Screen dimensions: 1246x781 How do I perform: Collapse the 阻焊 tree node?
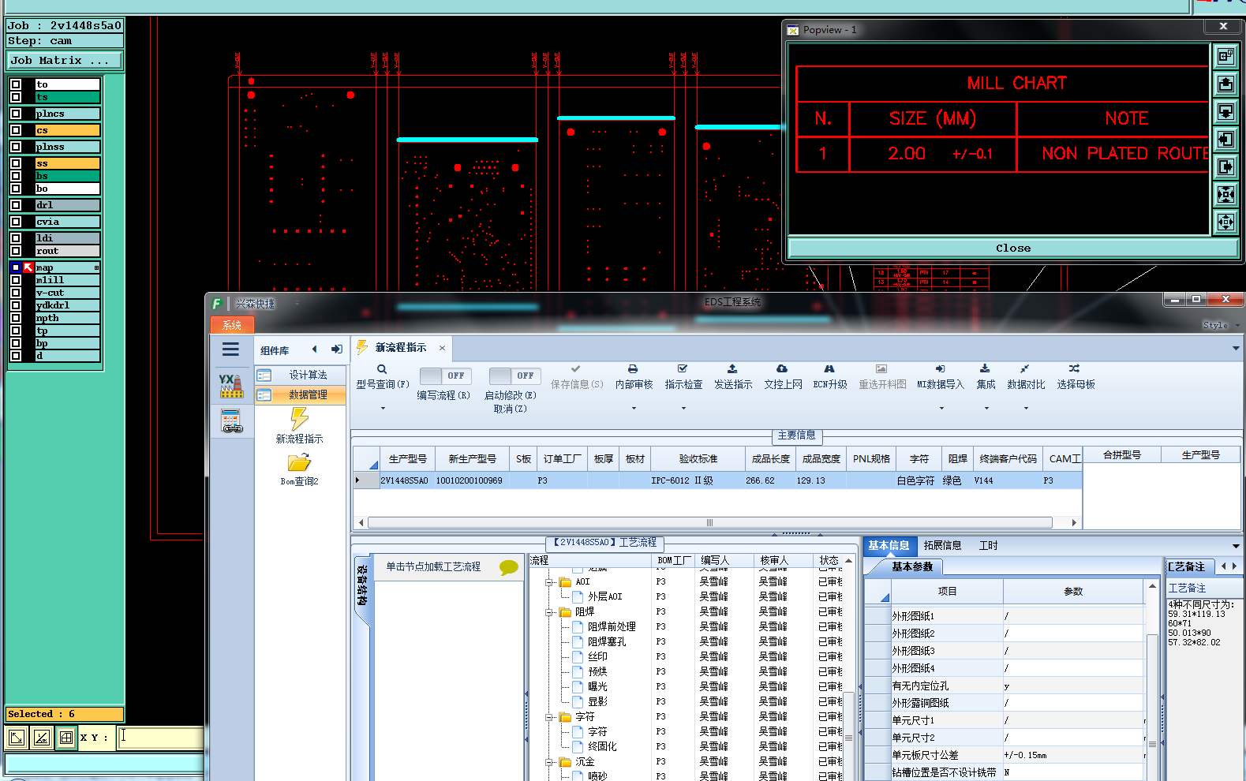(x=550, y=612)
